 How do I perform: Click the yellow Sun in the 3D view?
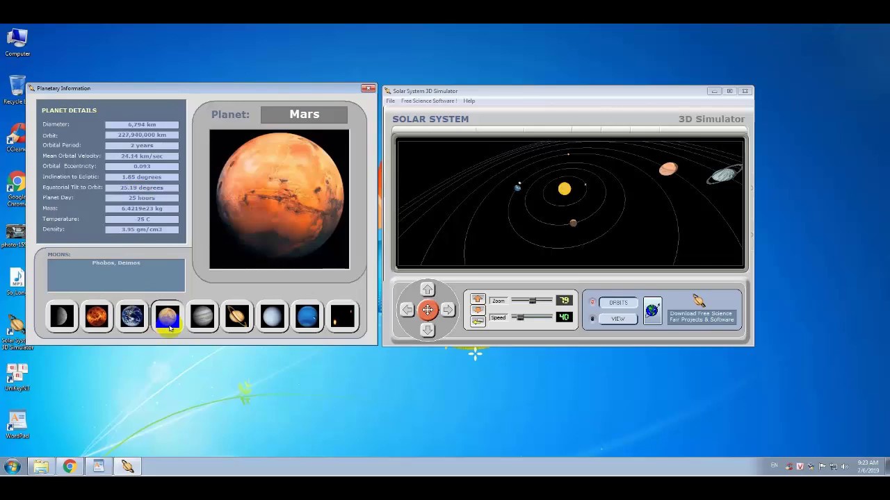(564, 189)
